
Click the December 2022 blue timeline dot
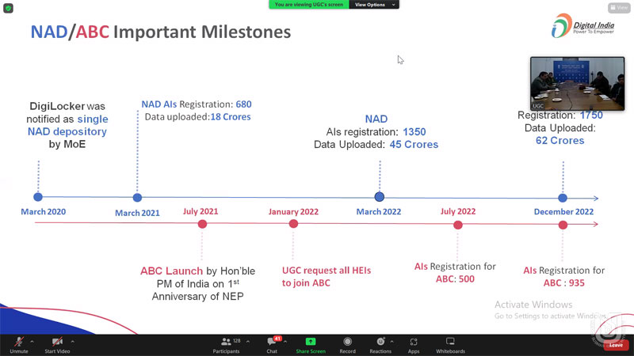click(x=563, y=198)
